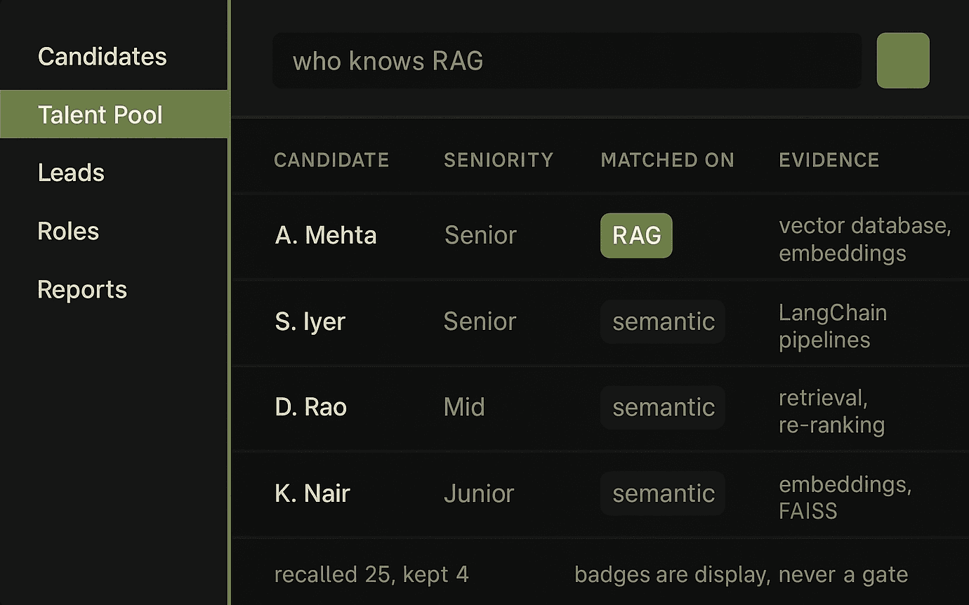Click the MATCHED ON column header
969x605 pixels.
[667, 160]
